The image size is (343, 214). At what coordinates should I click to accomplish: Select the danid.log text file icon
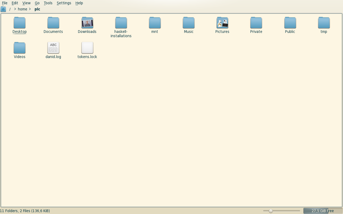click(53, 48)
